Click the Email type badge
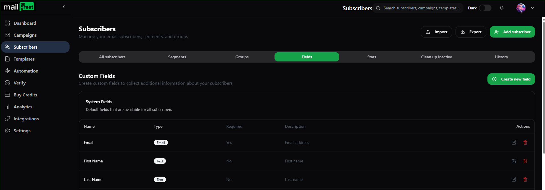Image resolution: width=545 pixels, height=190 pixels. point(161,142)
